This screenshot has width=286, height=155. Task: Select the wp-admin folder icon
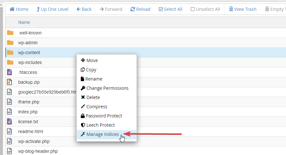(x=10, y=43)
